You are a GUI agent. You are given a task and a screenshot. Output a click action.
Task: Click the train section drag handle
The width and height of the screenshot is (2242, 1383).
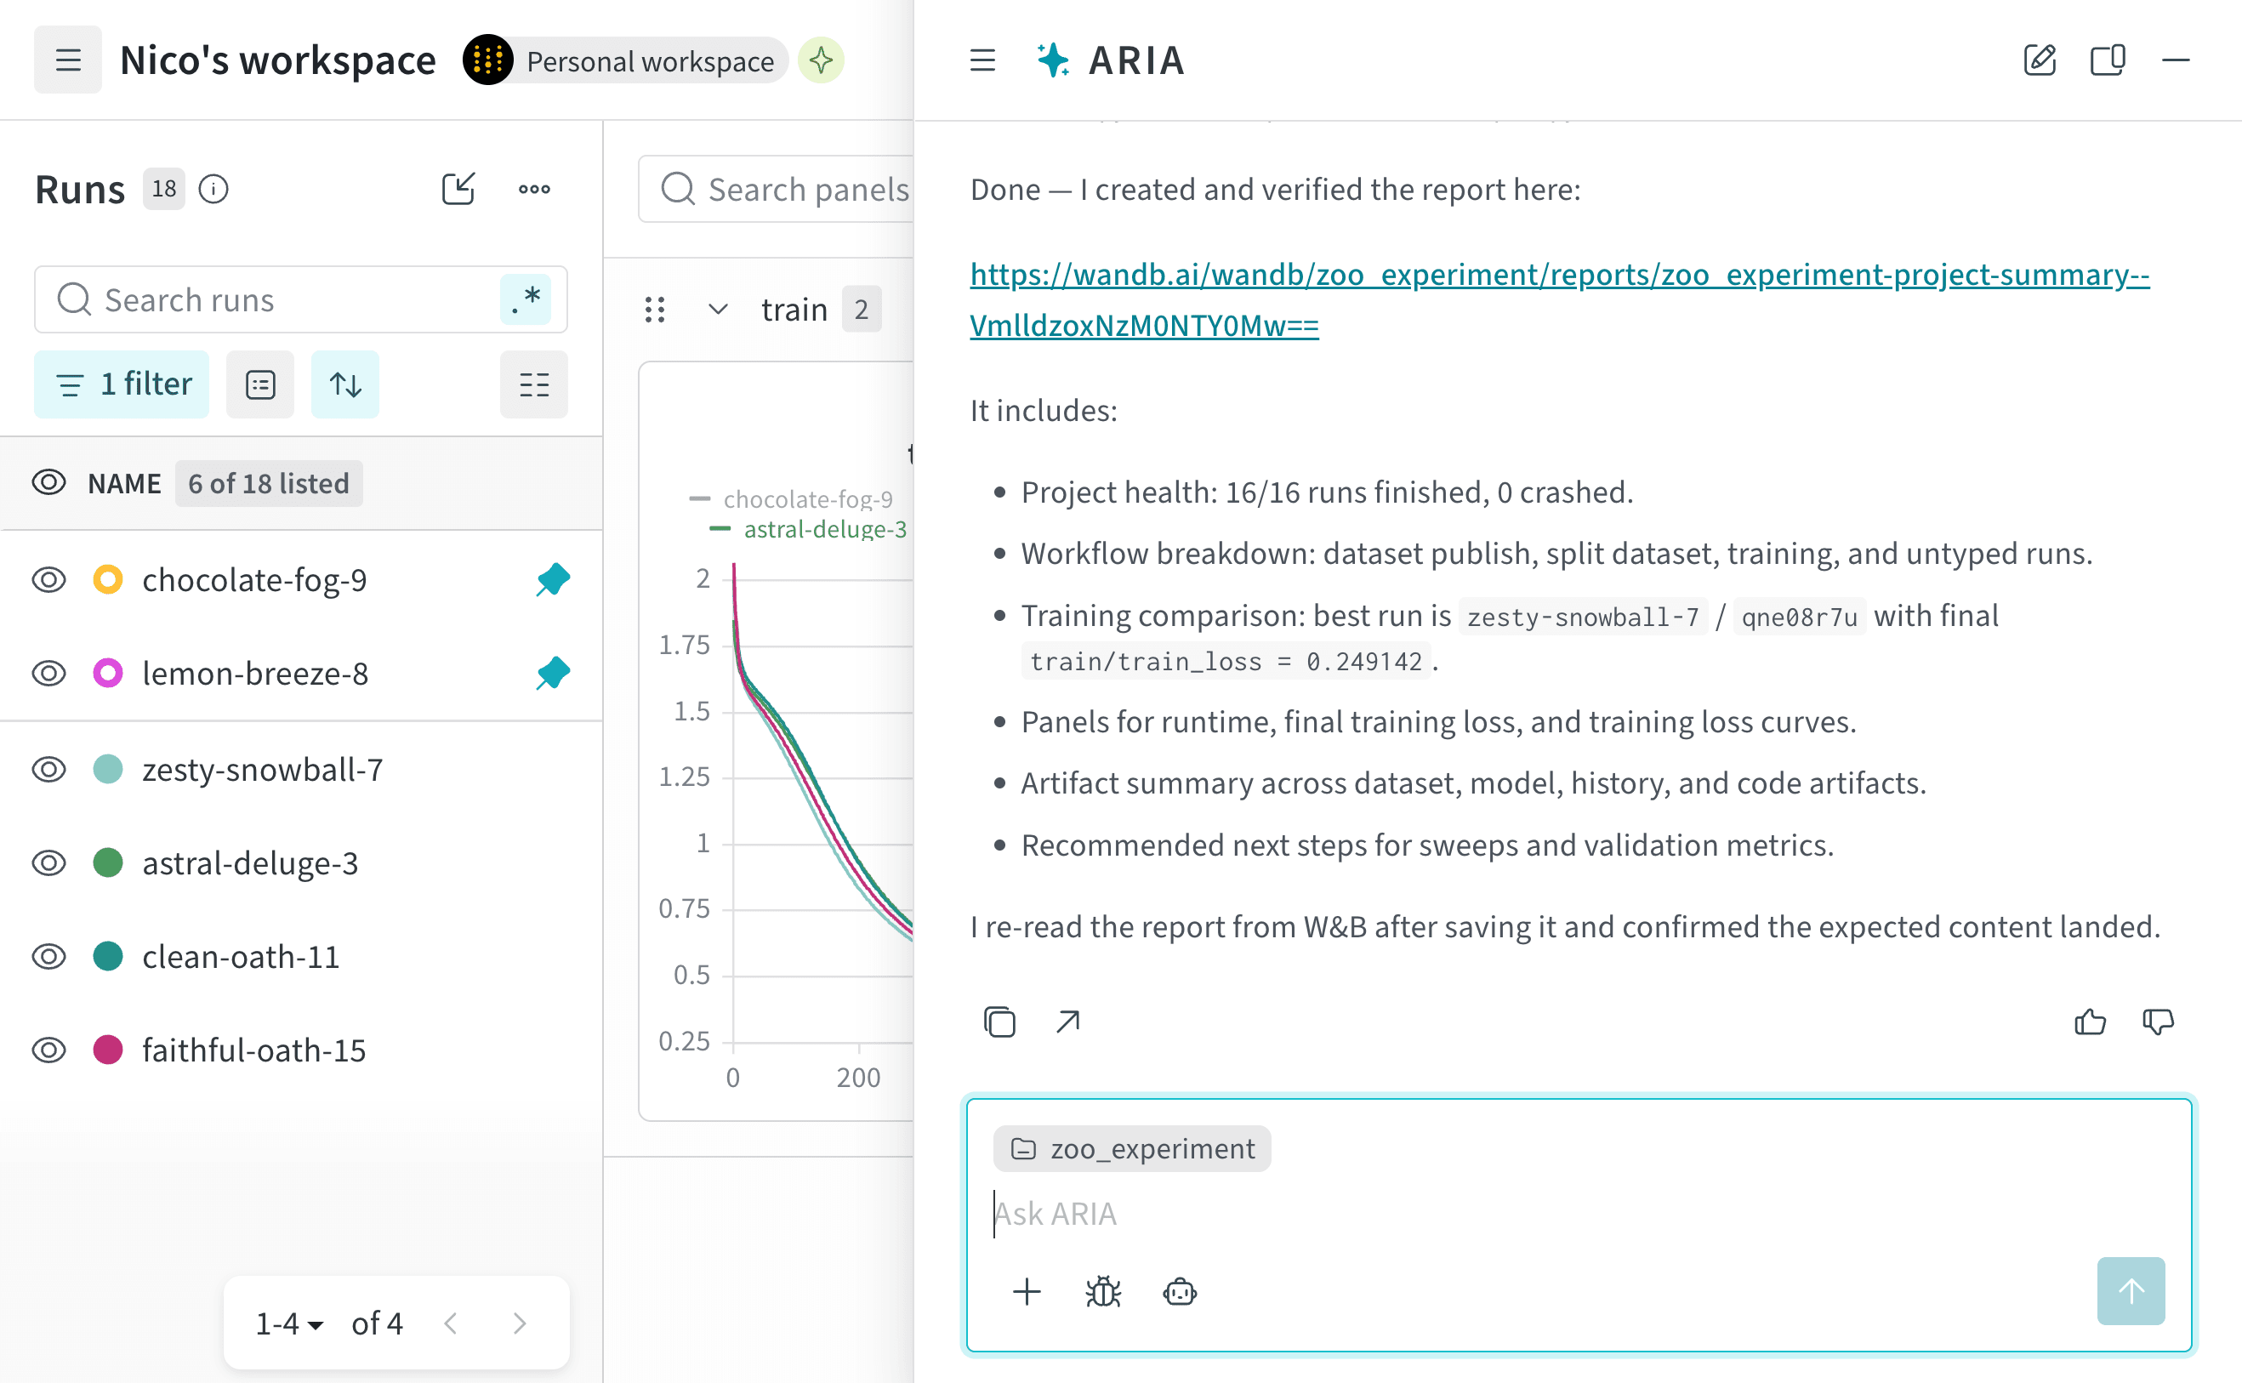pos(655,310)
